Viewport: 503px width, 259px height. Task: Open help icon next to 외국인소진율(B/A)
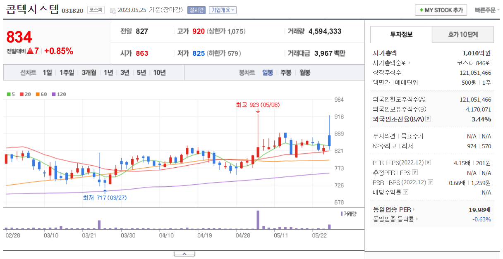click(428, 119)
